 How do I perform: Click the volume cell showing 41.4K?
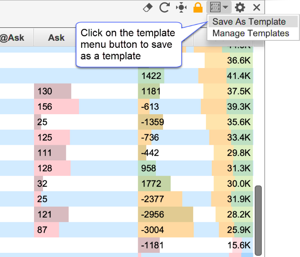tap(239, 76)
